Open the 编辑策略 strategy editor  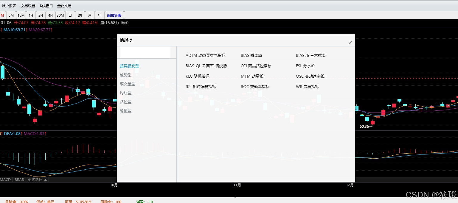pyautogui.click(x=114, y=15)
